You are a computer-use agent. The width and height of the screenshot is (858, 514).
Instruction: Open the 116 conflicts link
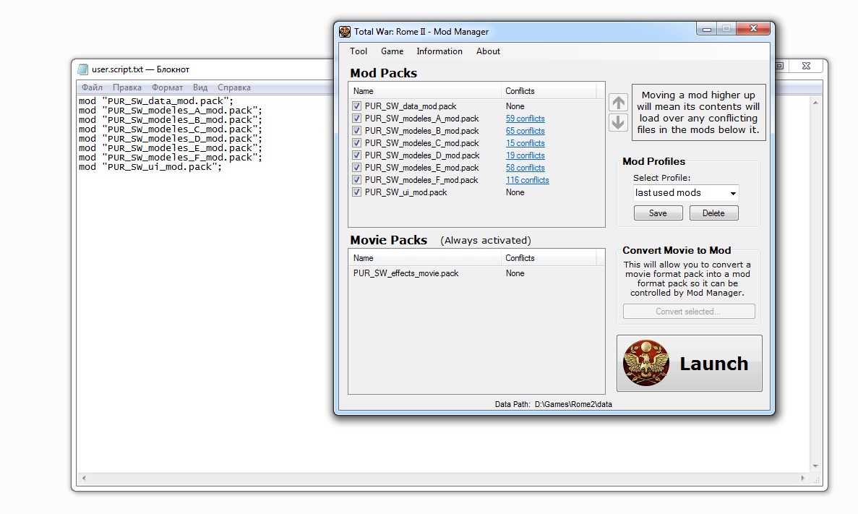[527, 180]
